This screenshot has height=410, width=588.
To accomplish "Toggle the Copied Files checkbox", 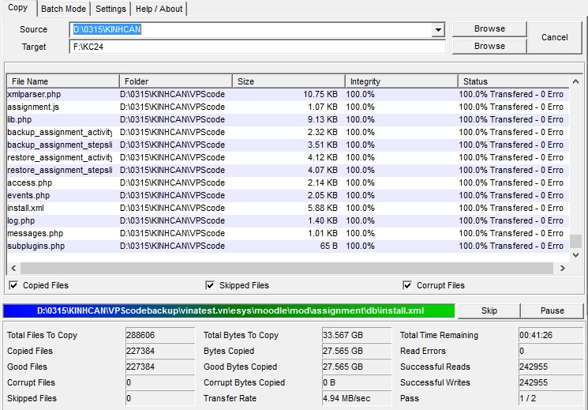I will pos(13,285).
